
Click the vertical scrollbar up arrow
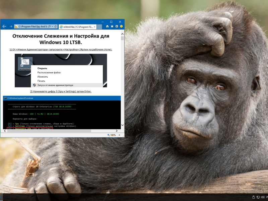(122, 34)
